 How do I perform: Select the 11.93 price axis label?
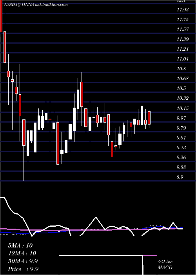[x=183, y=10]
